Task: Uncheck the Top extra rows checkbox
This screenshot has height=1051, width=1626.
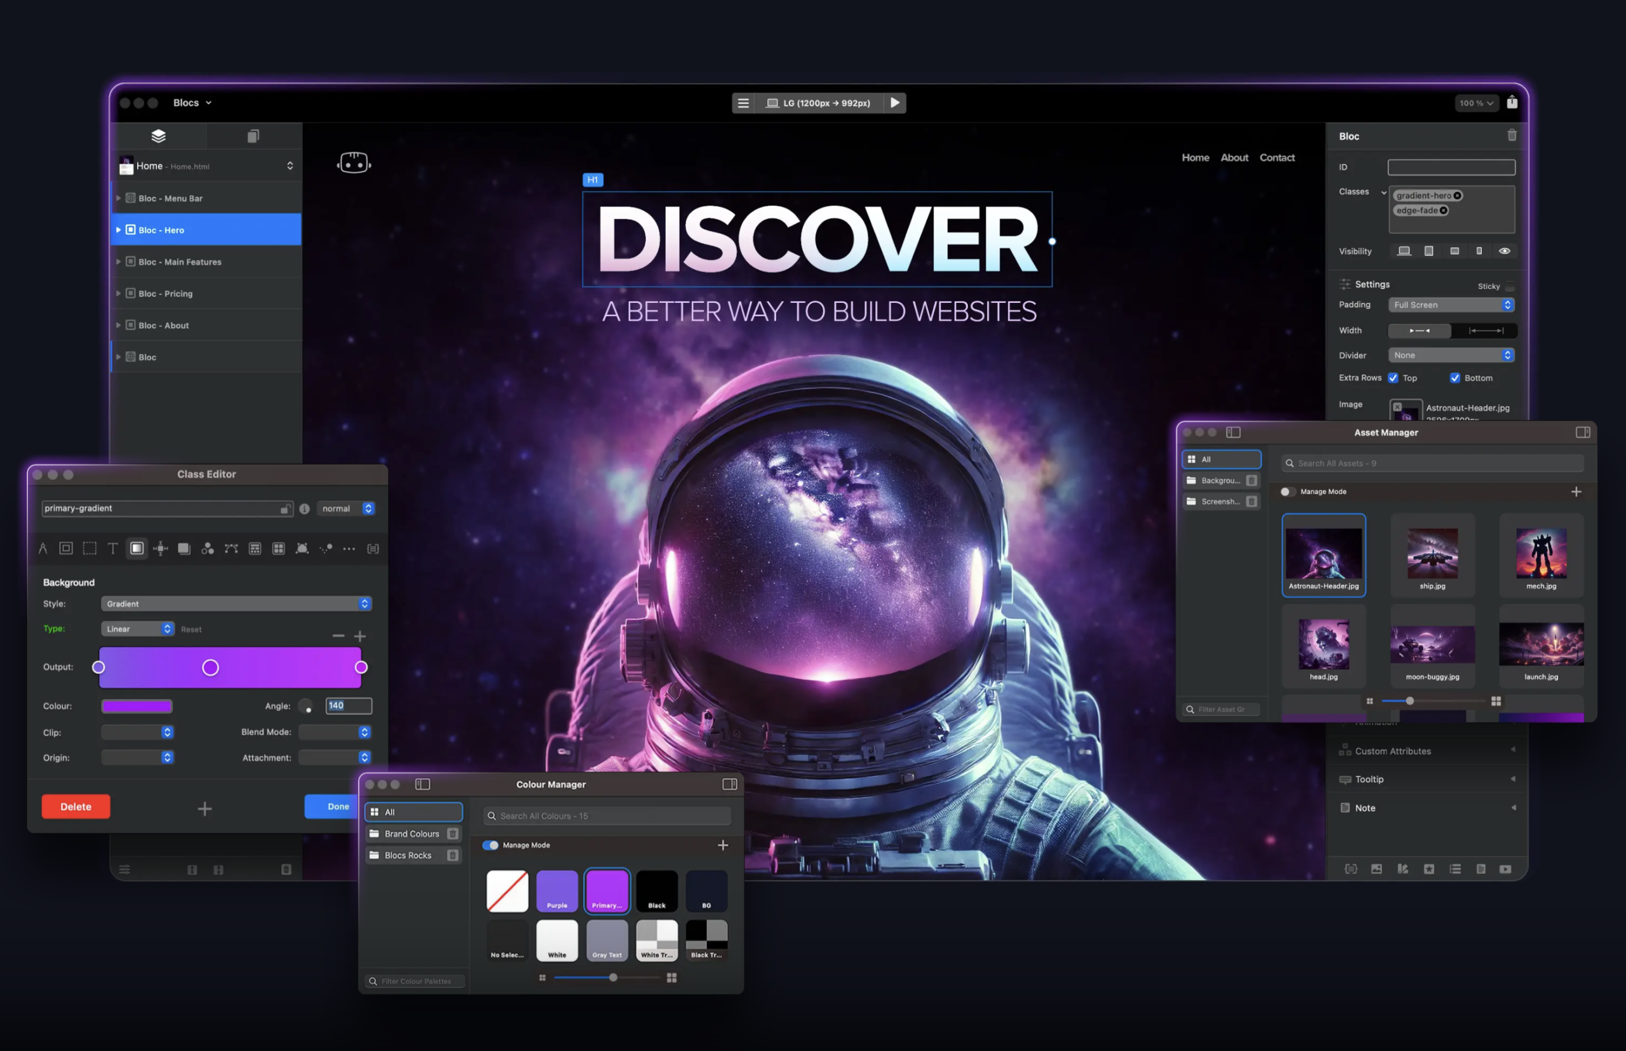Action: tap(1392, 377)
